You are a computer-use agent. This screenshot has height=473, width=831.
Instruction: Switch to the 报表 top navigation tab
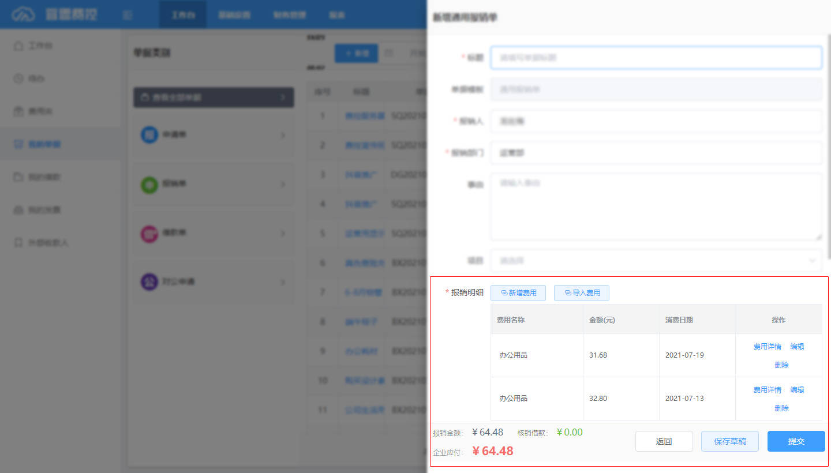click(x=337, y=15)
